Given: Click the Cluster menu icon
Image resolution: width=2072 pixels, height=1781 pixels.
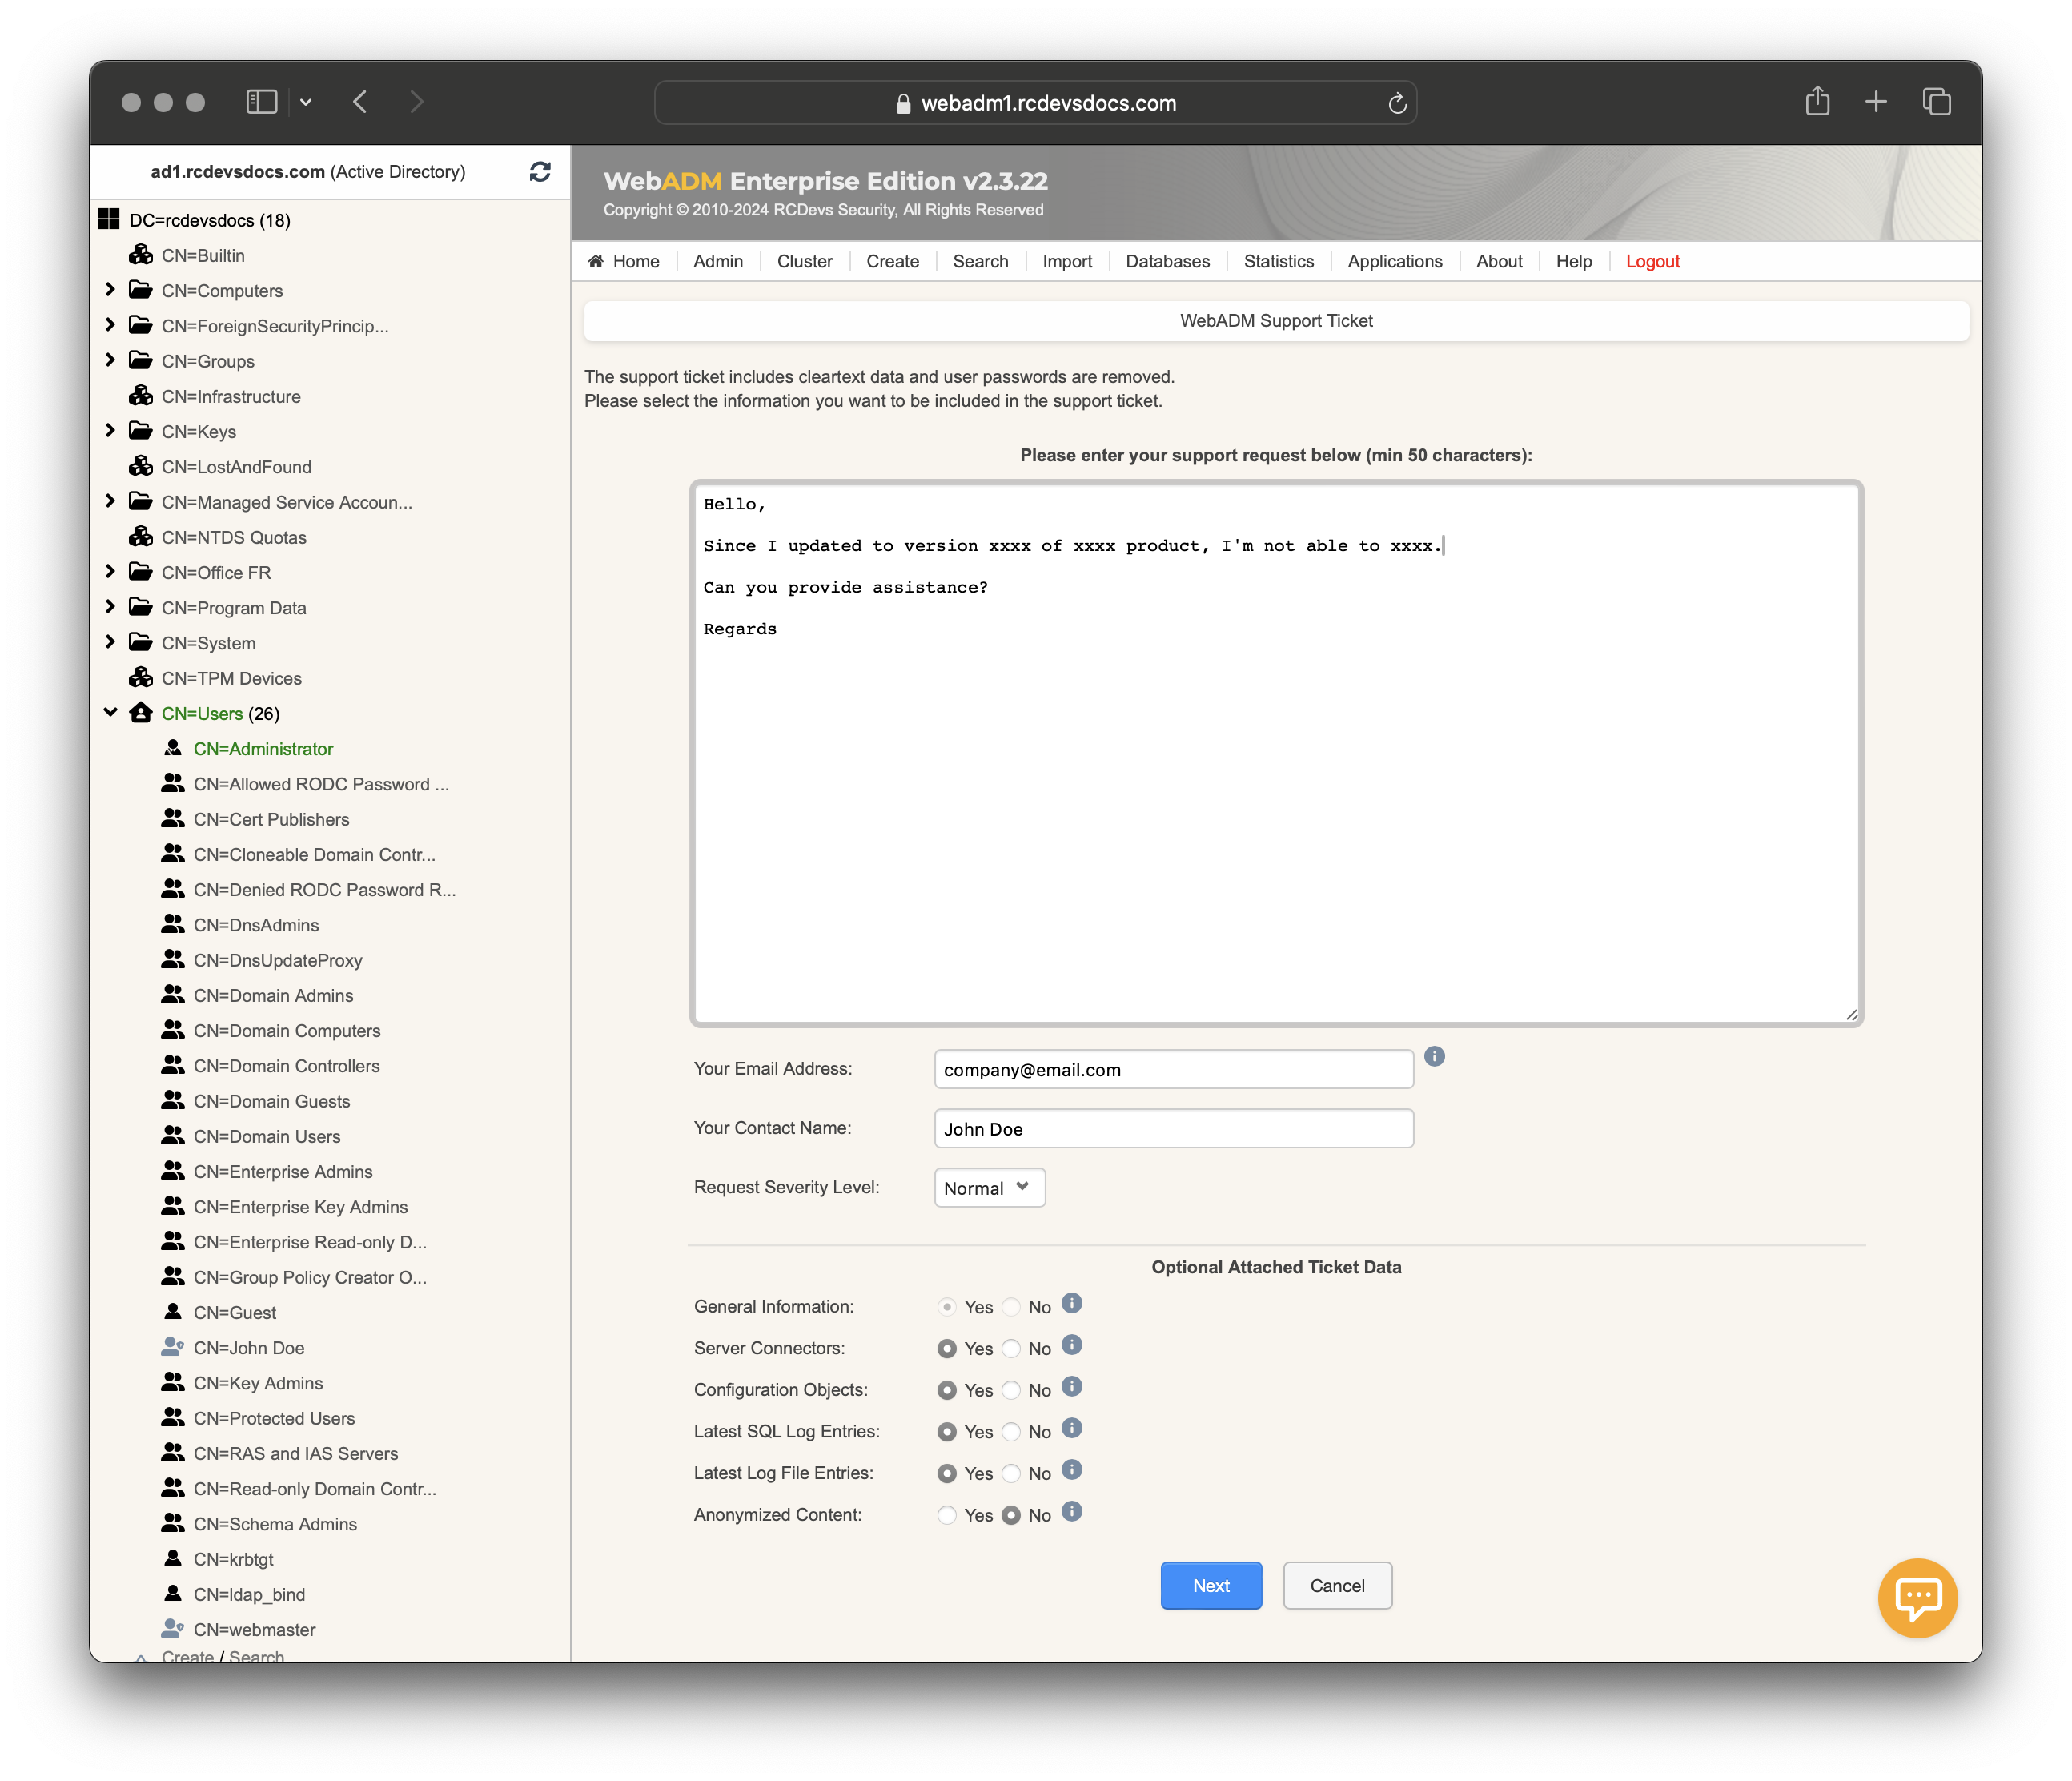Looking at the screenshot, I should (x=804, y=261).
